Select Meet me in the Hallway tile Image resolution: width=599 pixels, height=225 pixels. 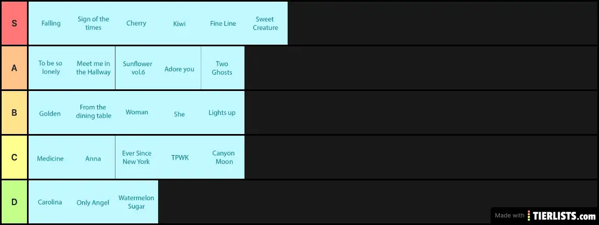pos(93,68)
